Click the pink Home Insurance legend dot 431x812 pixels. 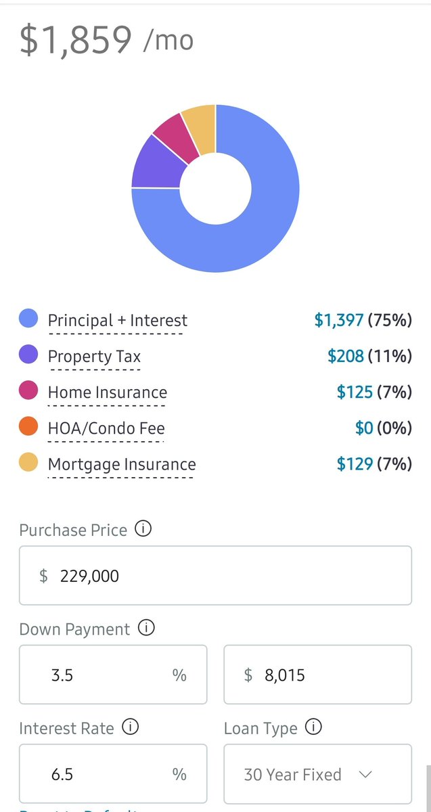click(x=28, y=391)
